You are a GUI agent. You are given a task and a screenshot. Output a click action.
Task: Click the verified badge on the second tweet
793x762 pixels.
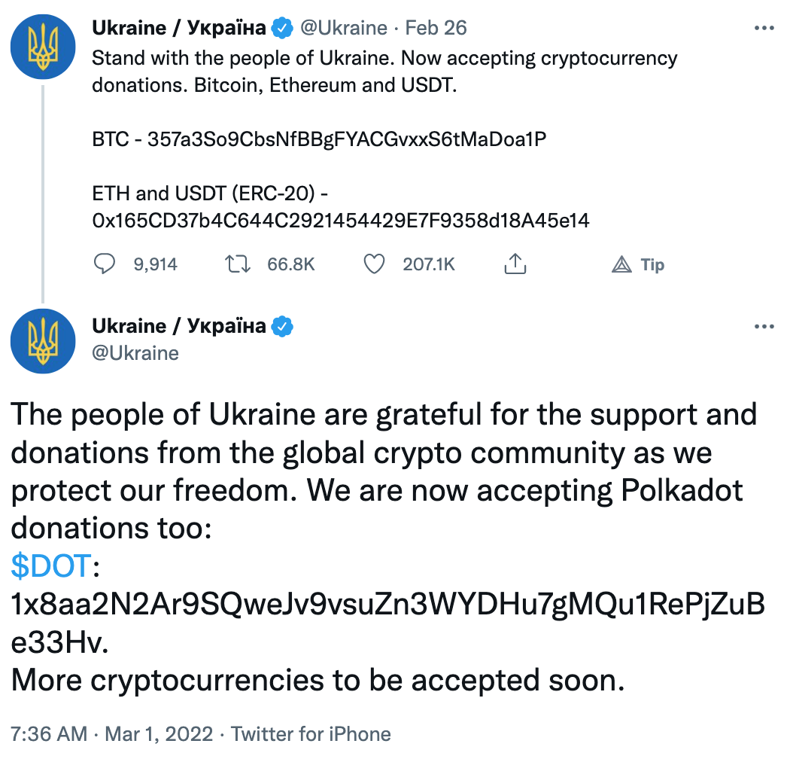coord(282,326)
